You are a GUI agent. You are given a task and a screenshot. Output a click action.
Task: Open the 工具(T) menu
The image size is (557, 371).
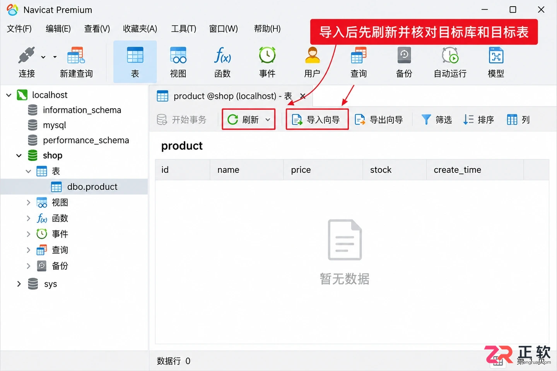tap(184, 29)
